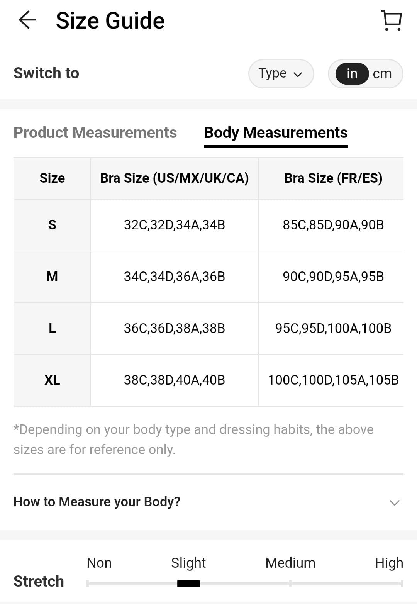Tap the back arrow icon
Viewport: 417px width, 604px height.
[x=27, y=20]
